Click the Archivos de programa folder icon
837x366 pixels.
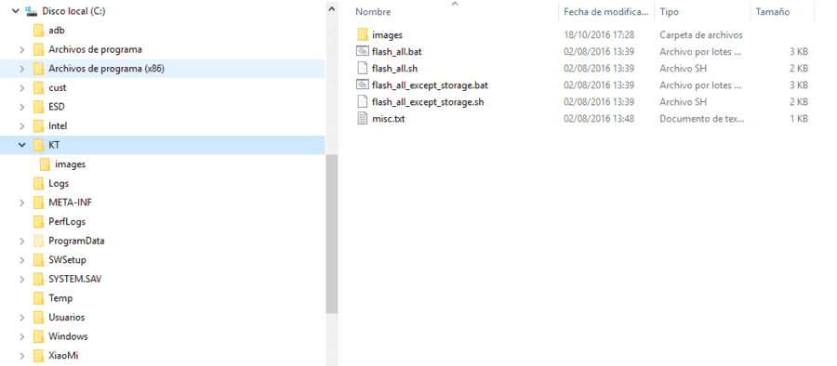[x=38, y=49]
